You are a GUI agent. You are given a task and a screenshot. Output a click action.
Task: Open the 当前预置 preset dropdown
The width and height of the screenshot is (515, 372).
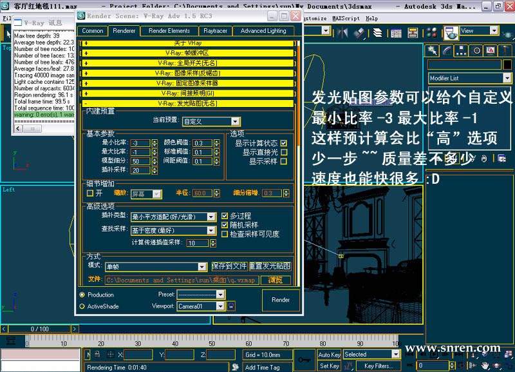[211, 121]
